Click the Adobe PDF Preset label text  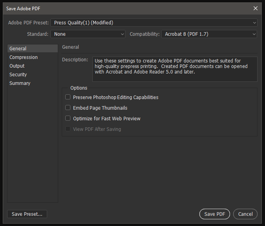[x=28, y=23]
